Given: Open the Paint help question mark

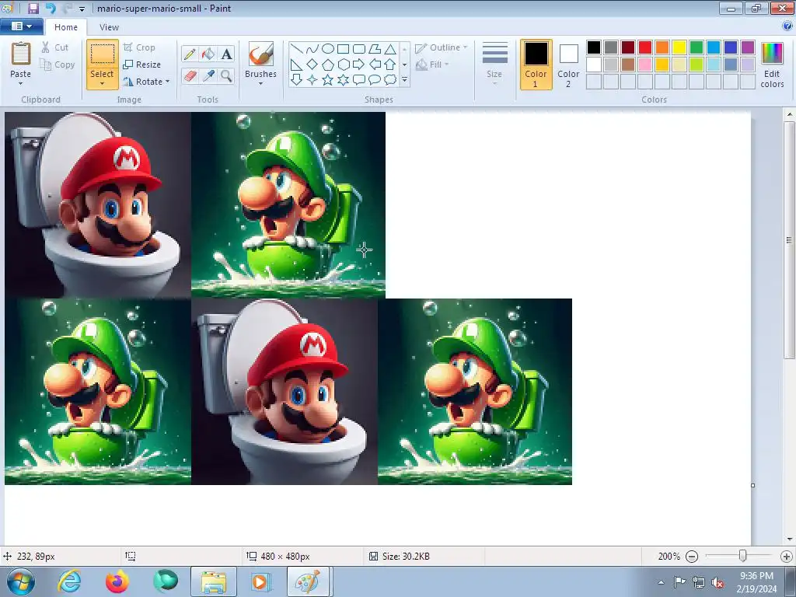Looking at the screenshot, I should click(788, 26).
